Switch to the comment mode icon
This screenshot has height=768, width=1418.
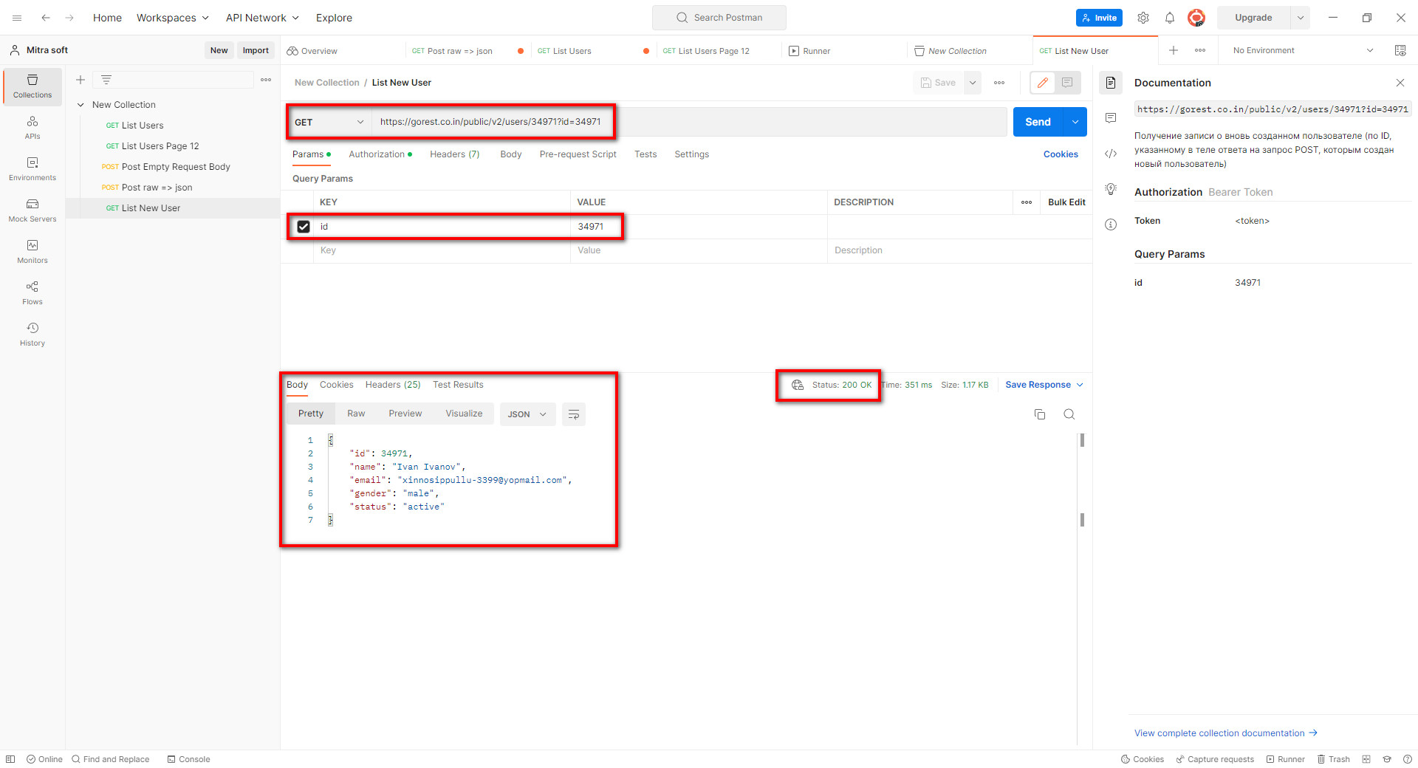[1067, 83]
